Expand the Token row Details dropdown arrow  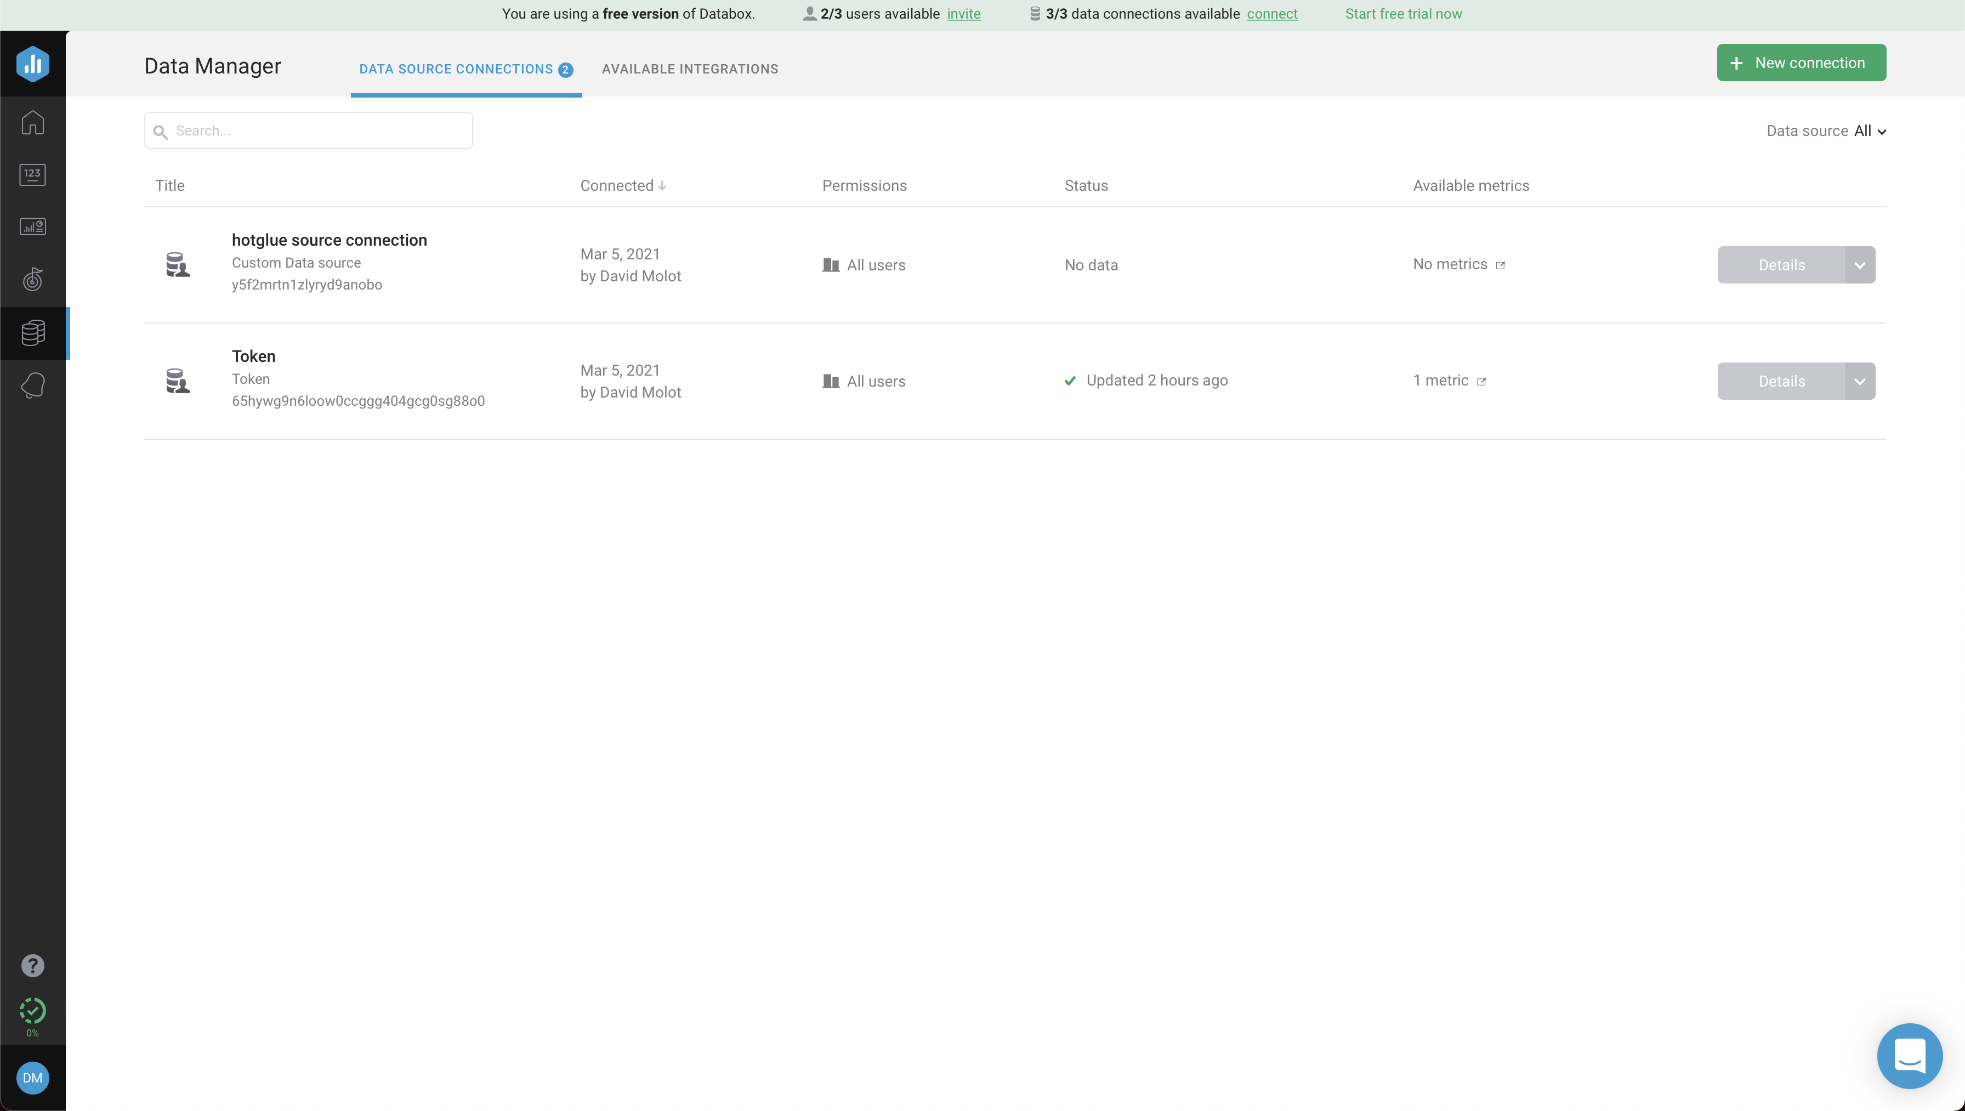click(1860, 381)
